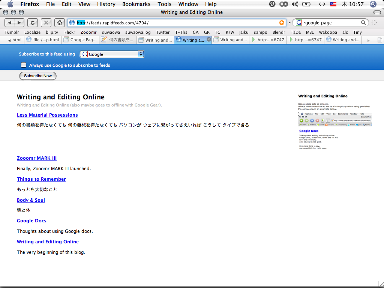Screen dimensions: 384x288
Task: Click the Q menu bar icon
Action: (x=272, y=4)
